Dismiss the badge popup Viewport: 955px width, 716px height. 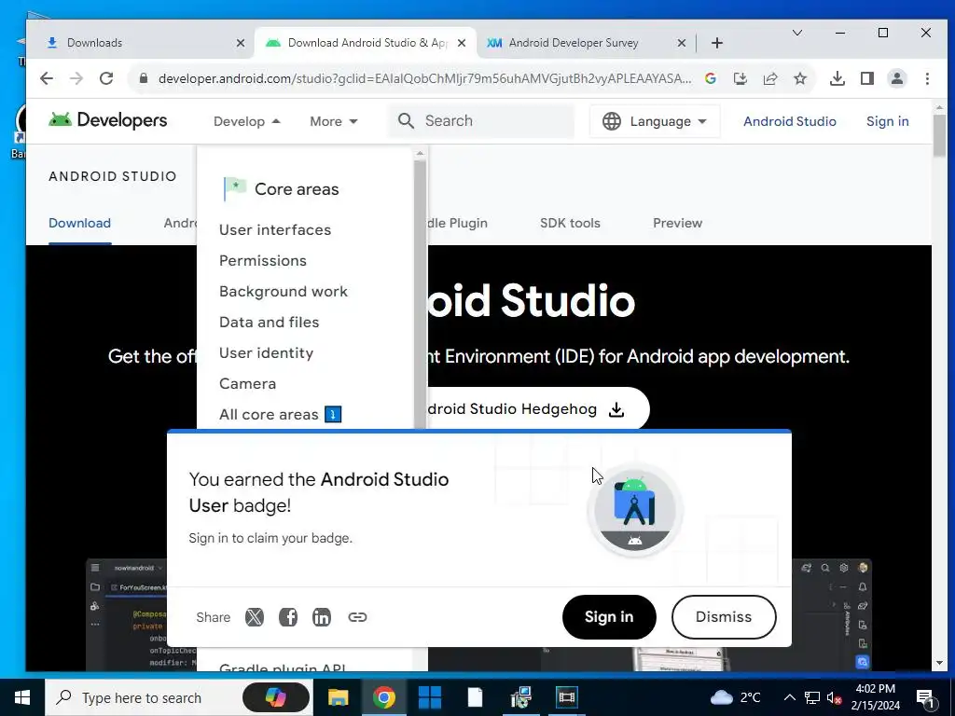point(724,617)
